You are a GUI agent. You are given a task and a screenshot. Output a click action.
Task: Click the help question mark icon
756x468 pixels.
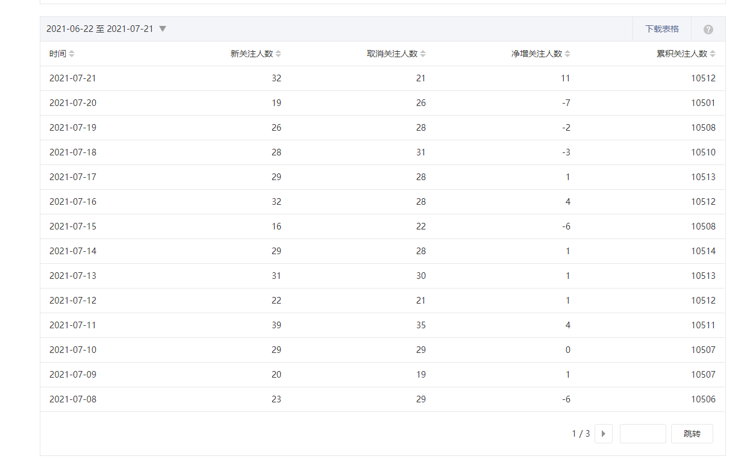tap(708, 30)
